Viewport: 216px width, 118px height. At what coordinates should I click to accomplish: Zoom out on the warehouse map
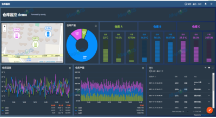[4, 30]
